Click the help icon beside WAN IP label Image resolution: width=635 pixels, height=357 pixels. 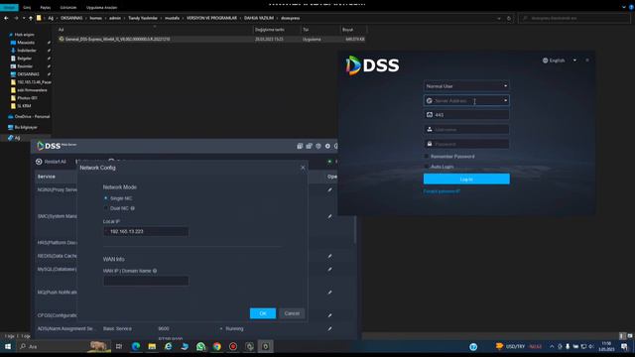point(155,271)
